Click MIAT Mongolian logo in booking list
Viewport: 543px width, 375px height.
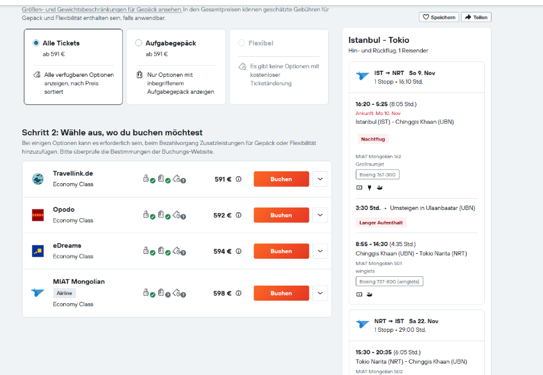tap(38, 292)
